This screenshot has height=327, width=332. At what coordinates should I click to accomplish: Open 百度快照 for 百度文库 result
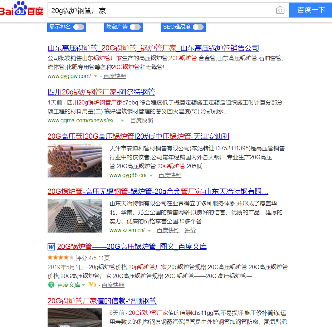coord(113,285)
